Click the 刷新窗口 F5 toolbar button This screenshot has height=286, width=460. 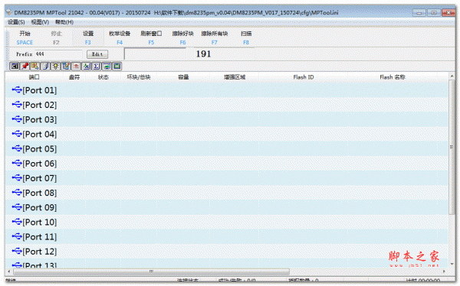(x=151, y=37)
